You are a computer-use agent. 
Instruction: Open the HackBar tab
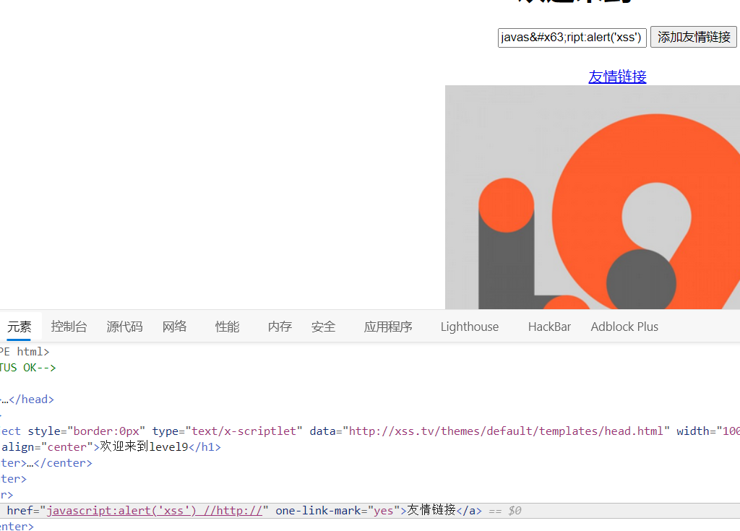tap(549, 327)
